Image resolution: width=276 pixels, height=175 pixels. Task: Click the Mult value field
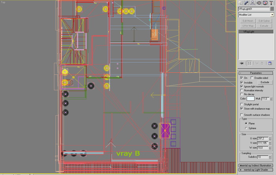(266, 99)
